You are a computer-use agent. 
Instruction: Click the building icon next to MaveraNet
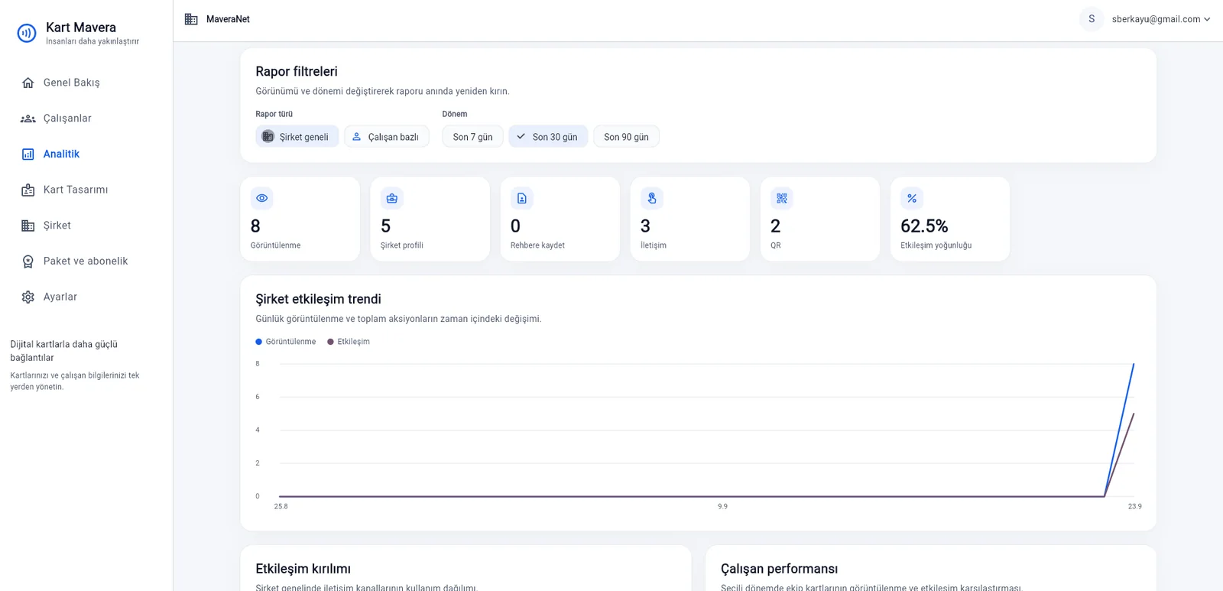coord(191,19)
